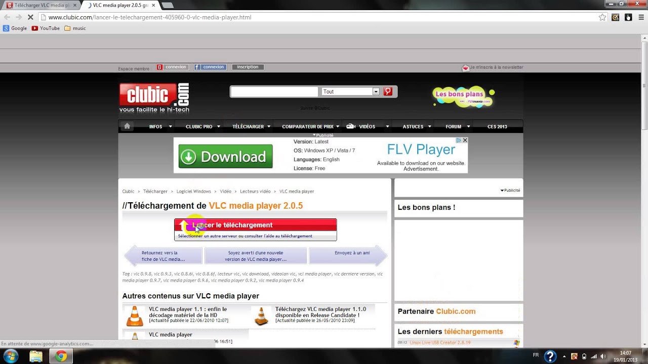Click the red search button
This screenshot has height=364, width=648.
388,92
